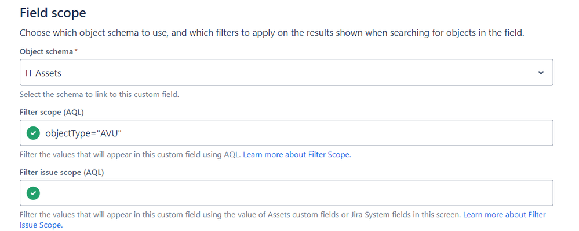
Task: Click the 'Choose which object schema' description
Action: [272, 33]
